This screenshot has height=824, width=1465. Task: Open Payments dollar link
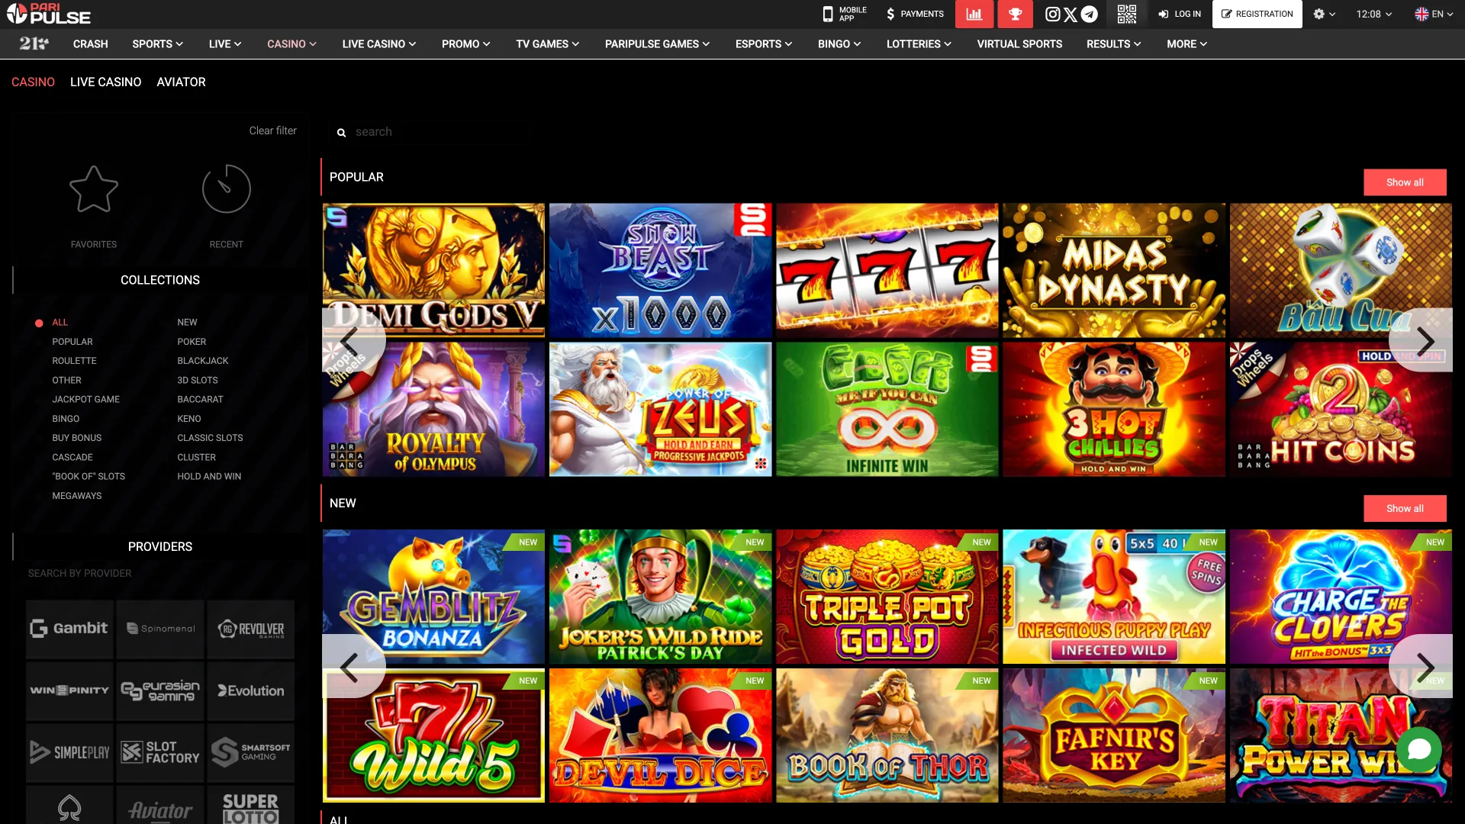915,14
